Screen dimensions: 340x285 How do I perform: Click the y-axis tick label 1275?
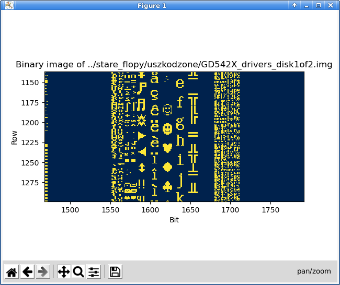30,183
